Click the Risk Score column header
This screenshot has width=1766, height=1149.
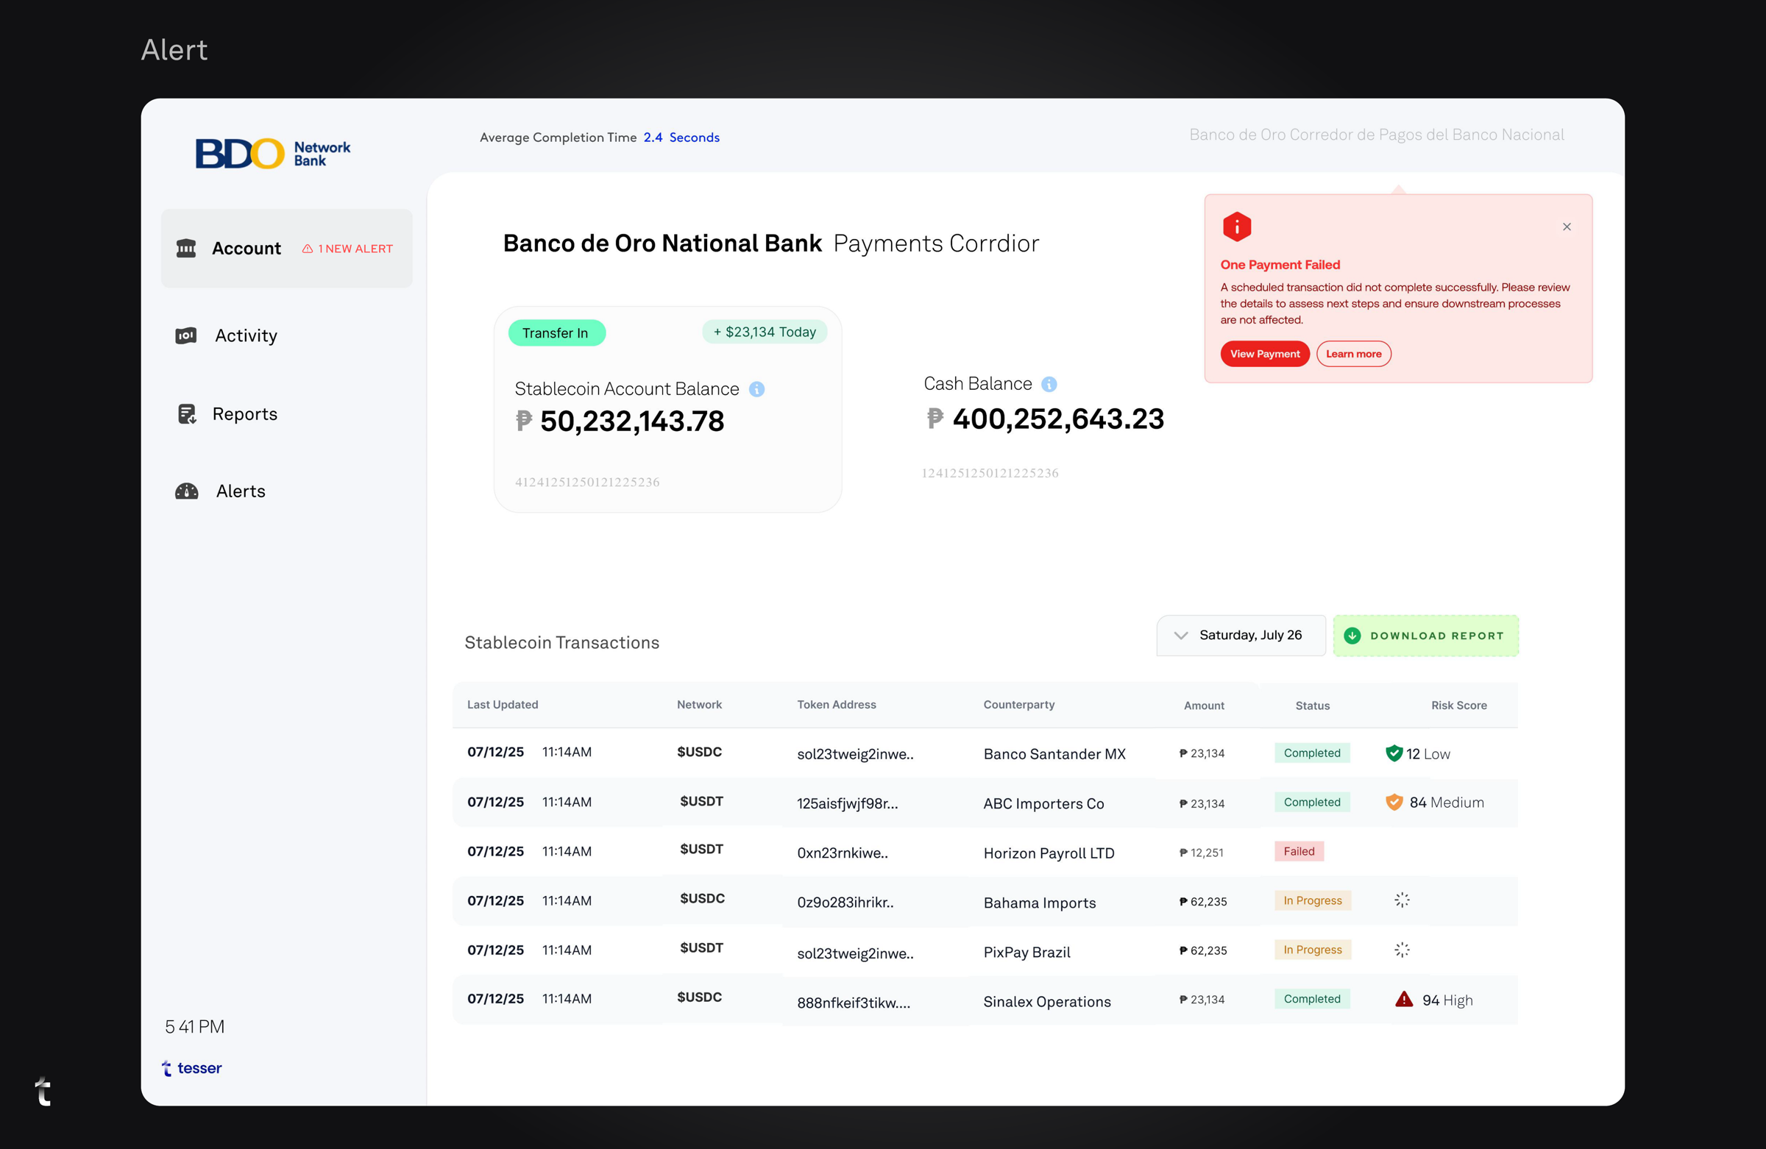point(1459,705)
